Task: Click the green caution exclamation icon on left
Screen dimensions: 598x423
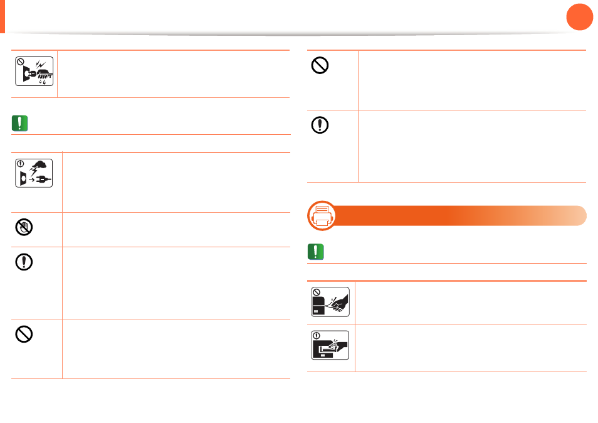Action: [x=20, y=123]
